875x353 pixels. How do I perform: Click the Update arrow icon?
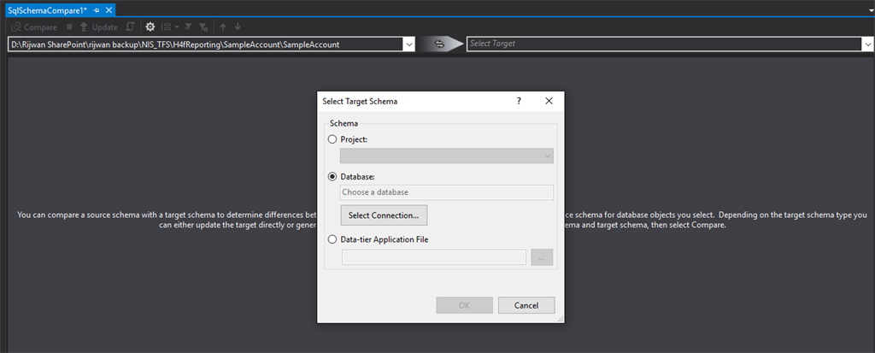(84, 26)
